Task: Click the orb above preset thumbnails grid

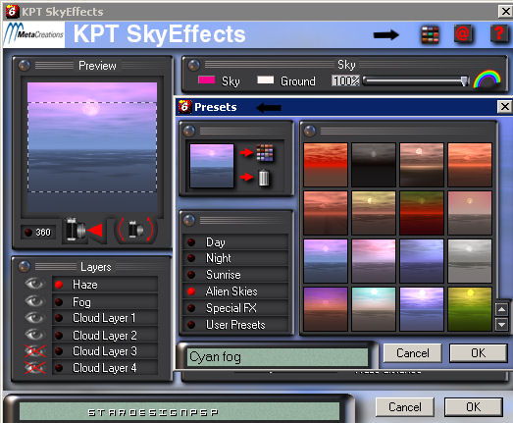Action: click(x=310, y=132)
